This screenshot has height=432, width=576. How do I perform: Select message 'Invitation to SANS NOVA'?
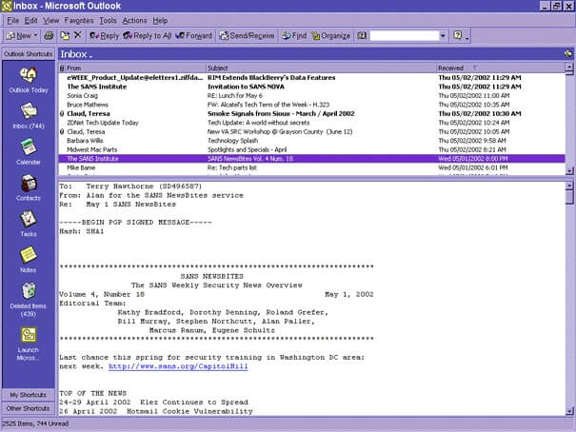click(x=311, y=87)
